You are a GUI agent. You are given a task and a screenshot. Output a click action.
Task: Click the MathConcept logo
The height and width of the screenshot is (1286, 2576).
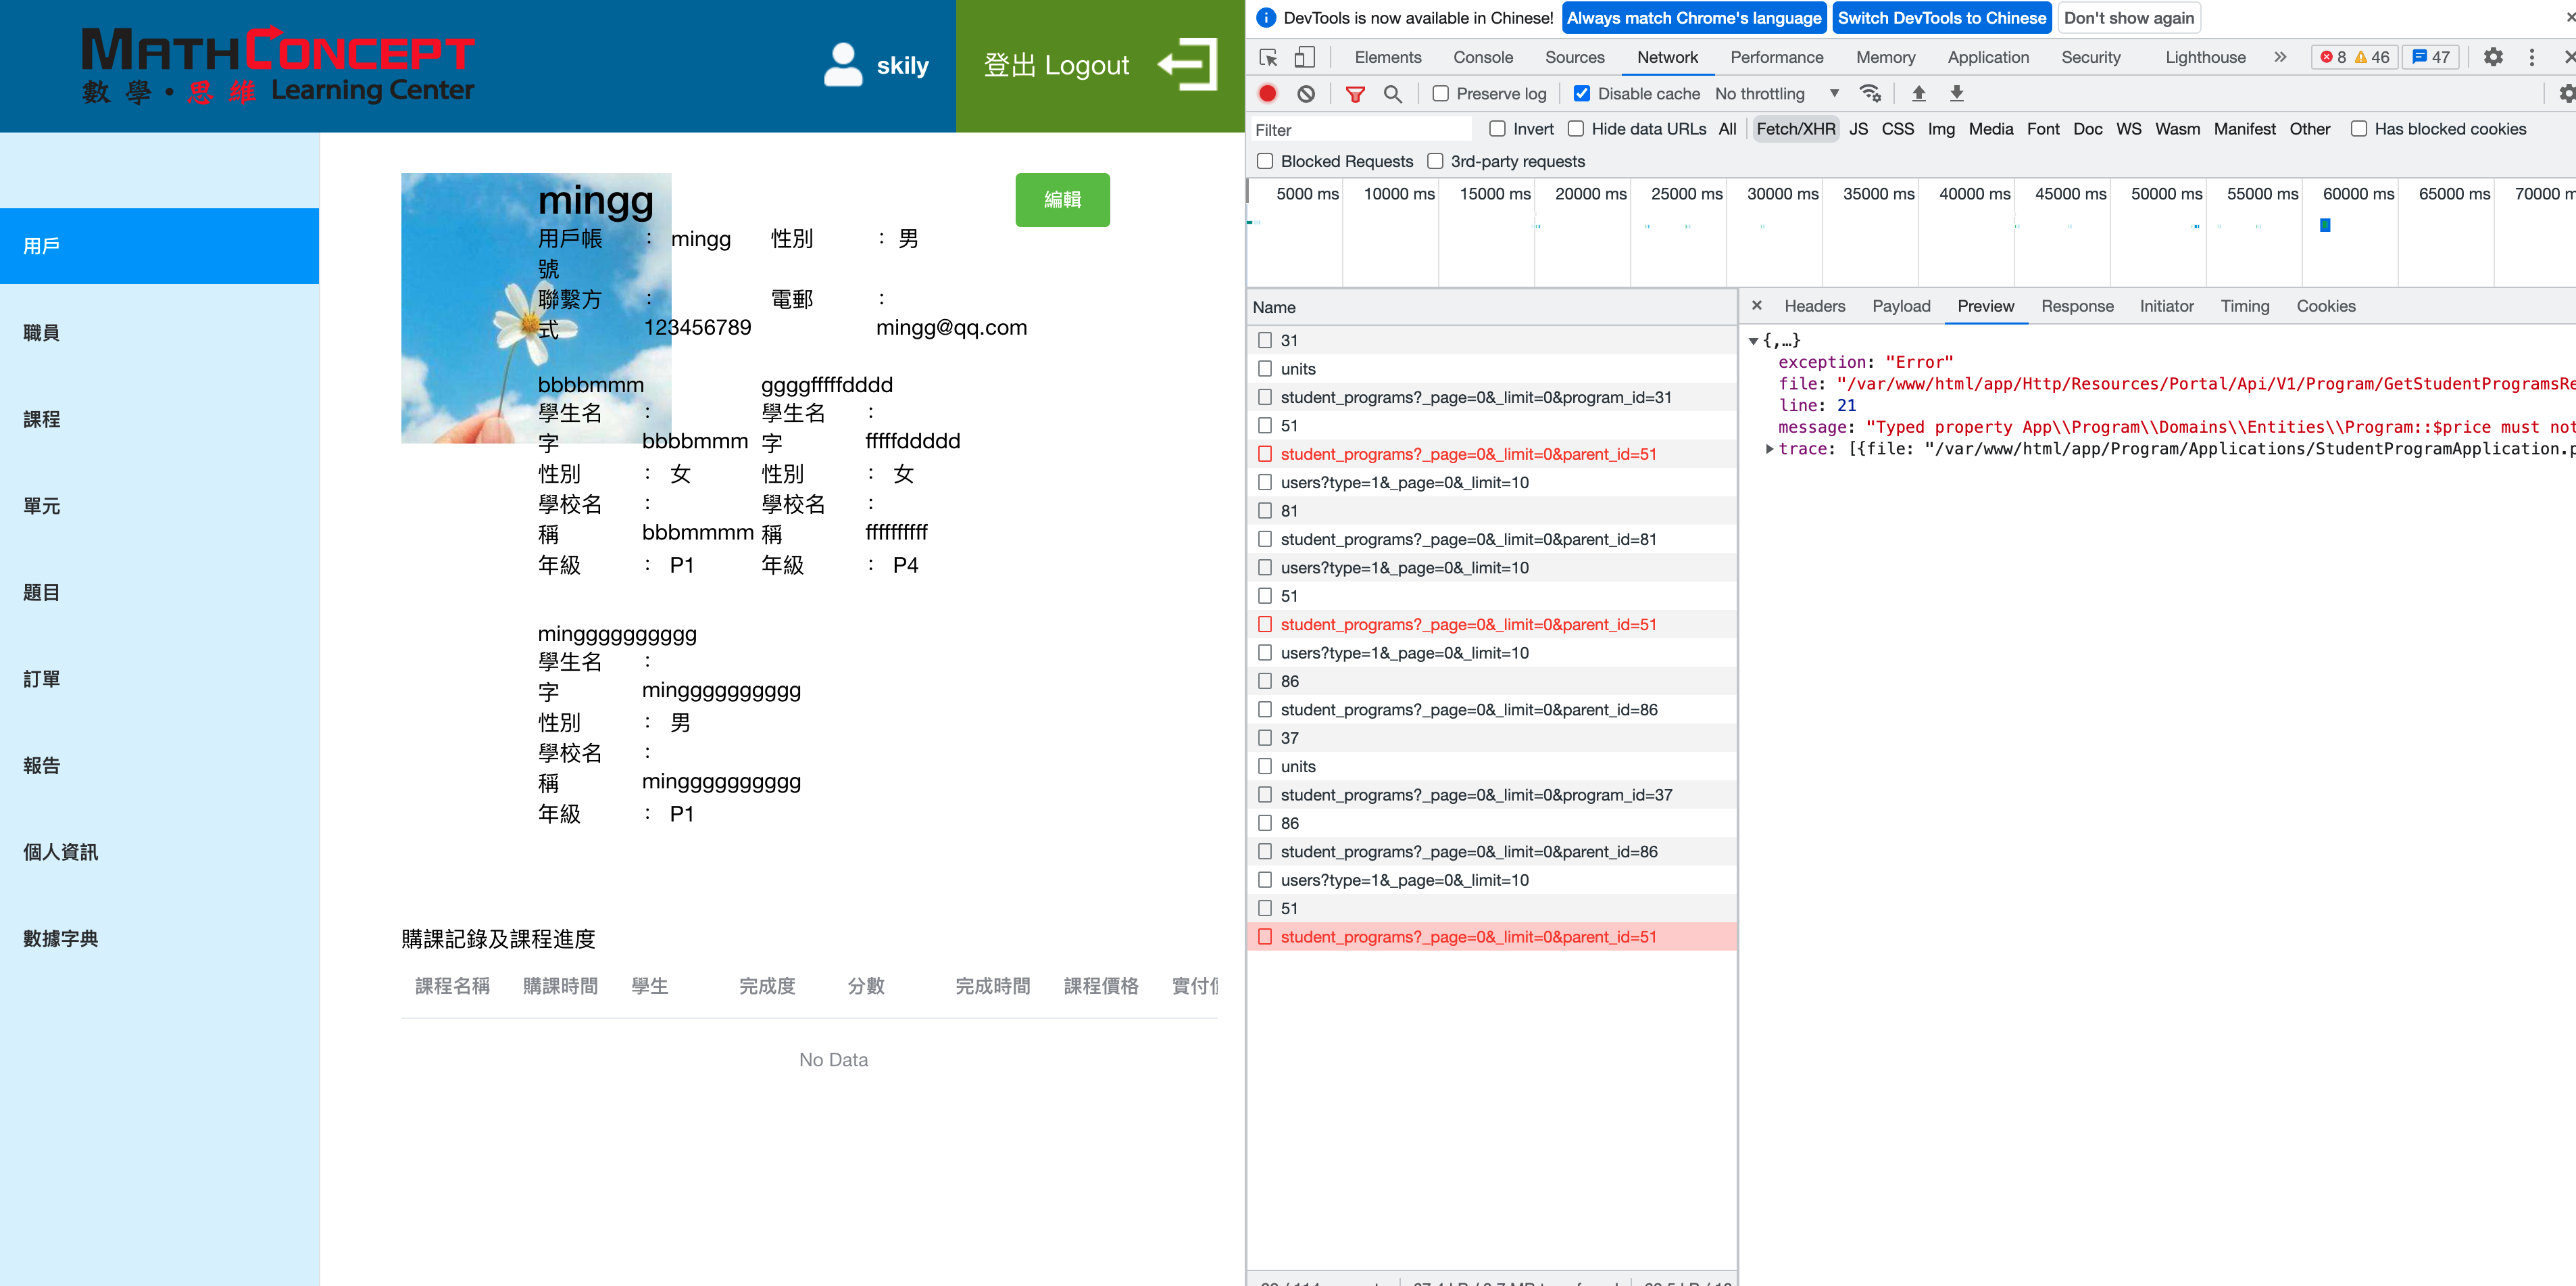tap(278, 65)
